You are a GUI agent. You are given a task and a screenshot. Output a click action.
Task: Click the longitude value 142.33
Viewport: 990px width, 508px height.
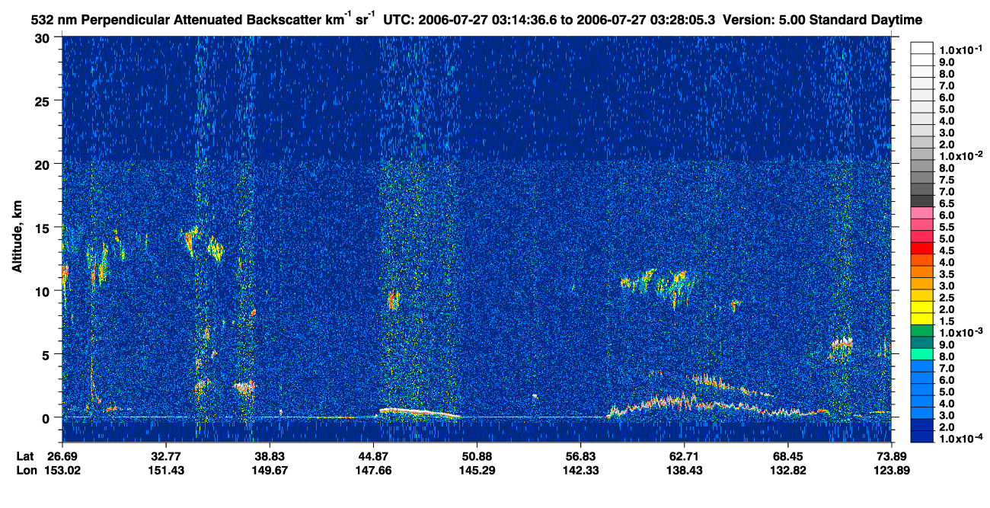click(x=580, y=470)
